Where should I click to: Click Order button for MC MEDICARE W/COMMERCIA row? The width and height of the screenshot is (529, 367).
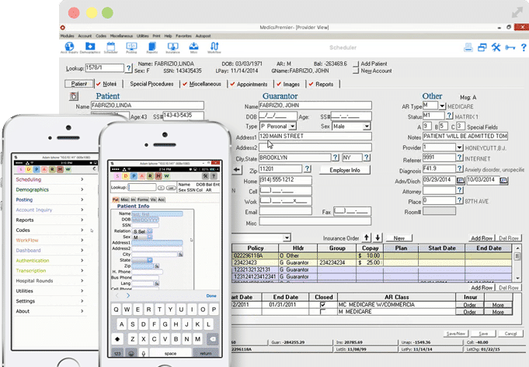[x=469, y=305]
